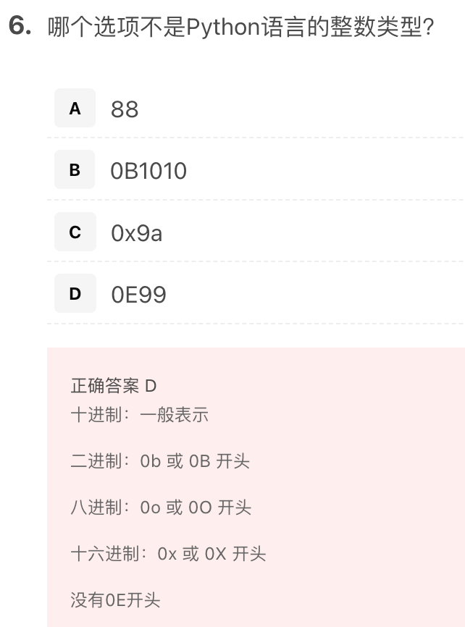
Task: Click the letter D after 正确答案
Action: click(151, 386)
